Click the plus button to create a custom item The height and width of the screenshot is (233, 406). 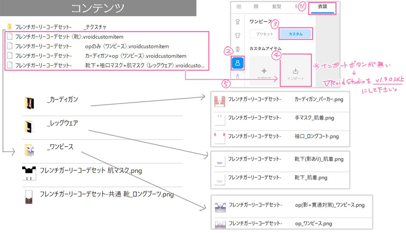tap(264, 71)
